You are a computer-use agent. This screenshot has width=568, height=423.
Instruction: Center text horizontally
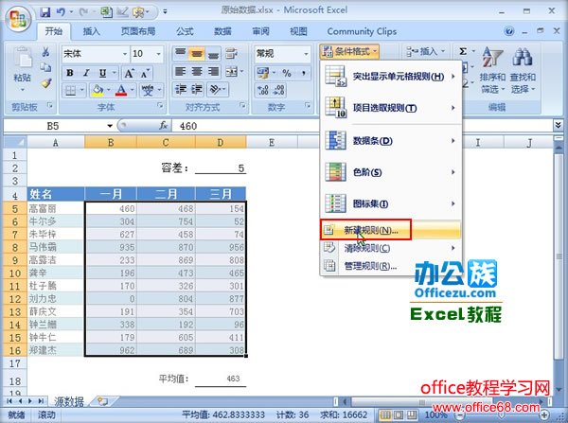coord(197,72)
